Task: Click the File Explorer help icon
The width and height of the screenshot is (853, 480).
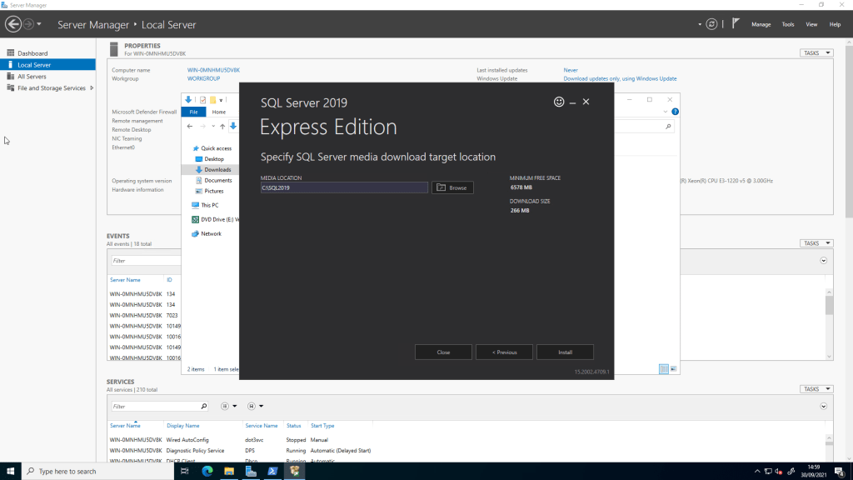Action: [675, 111]
